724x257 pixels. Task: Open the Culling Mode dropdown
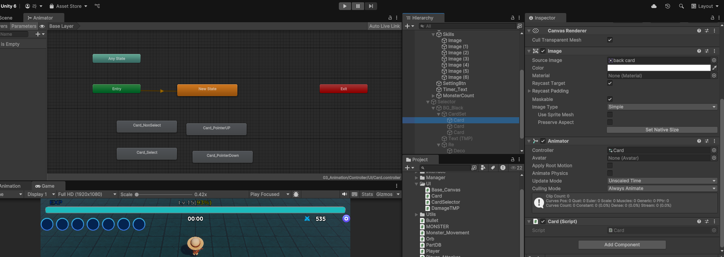coord(662,188)
